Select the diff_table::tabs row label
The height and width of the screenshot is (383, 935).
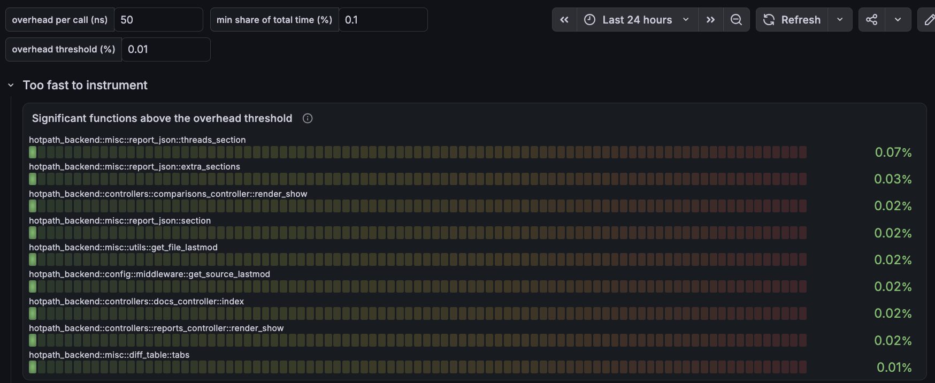pos(109,355)
